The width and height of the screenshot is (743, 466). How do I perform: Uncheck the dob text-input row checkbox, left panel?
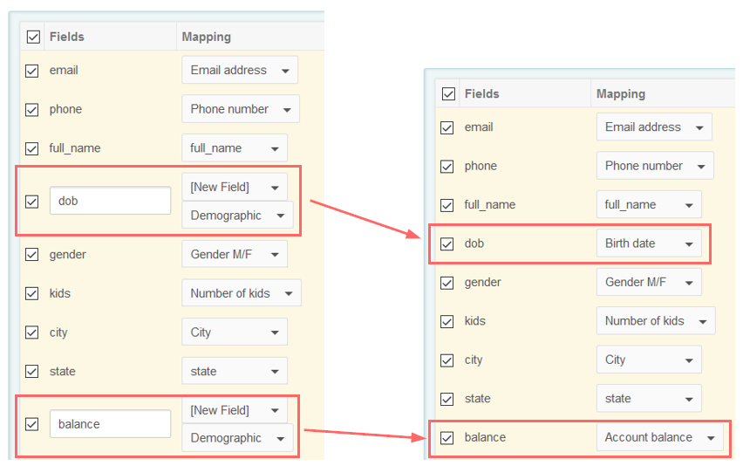(31, 202)
